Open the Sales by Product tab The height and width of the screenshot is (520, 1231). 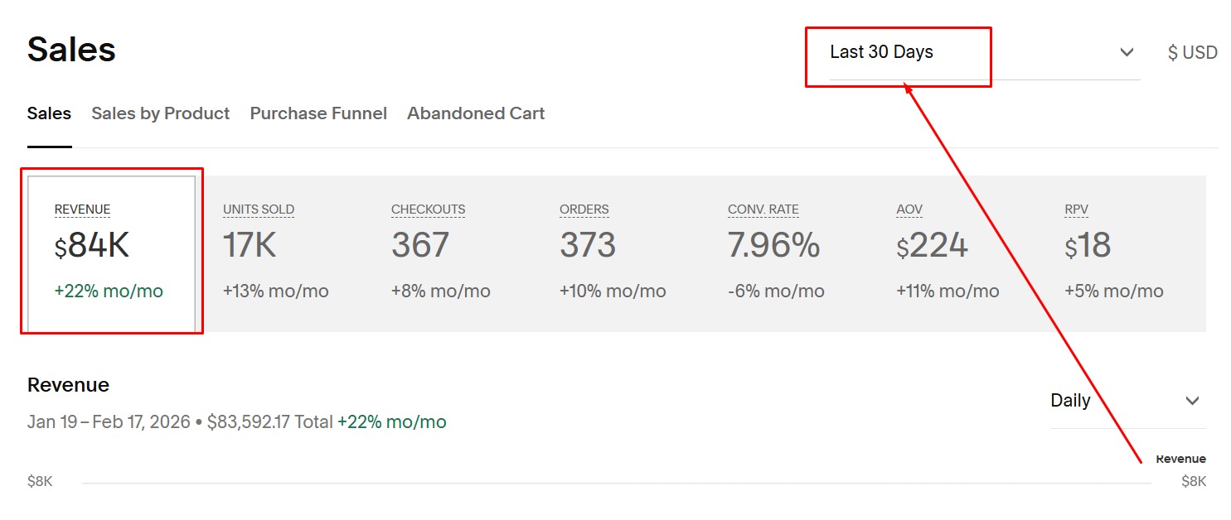coord(160,113)
